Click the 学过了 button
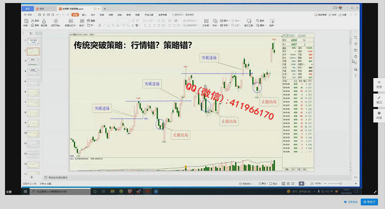The height and width of the screenshot is (209, 385). (369, 202)
